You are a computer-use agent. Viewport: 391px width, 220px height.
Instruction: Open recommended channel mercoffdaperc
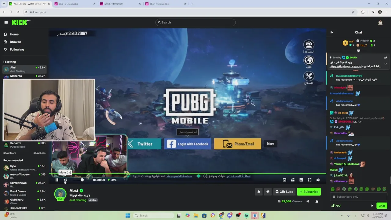point(24,176)
